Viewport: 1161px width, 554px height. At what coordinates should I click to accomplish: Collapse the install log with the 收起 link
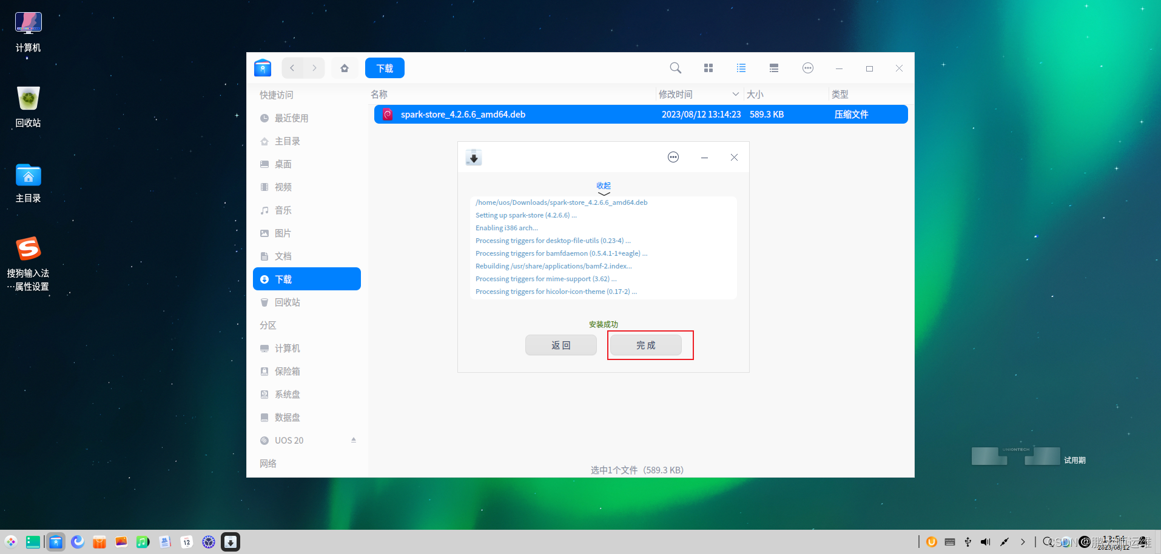603,185
